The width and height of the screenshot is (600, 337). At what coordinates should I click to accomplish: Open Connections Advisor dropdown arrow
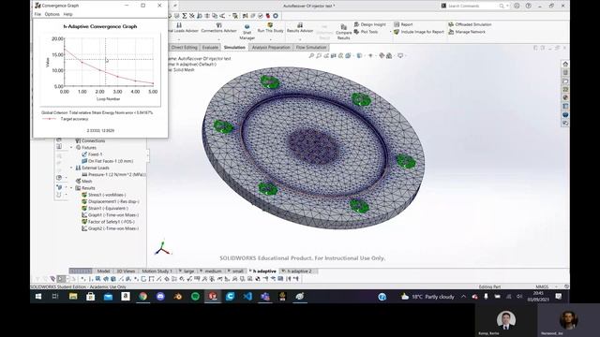[x=218, y=39]
